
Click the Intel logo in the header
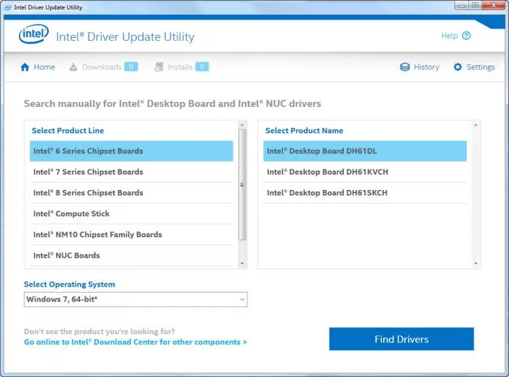pyautogui.click(x=33, y=35)
